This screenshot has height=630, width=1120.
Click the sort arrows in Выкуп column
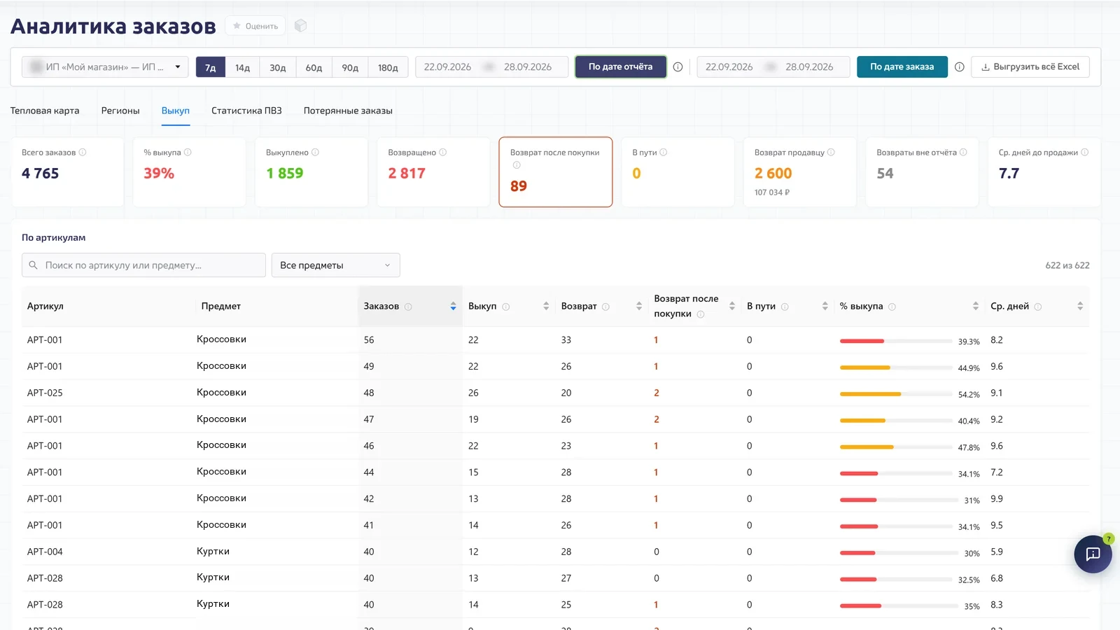[x=546, y=307]
